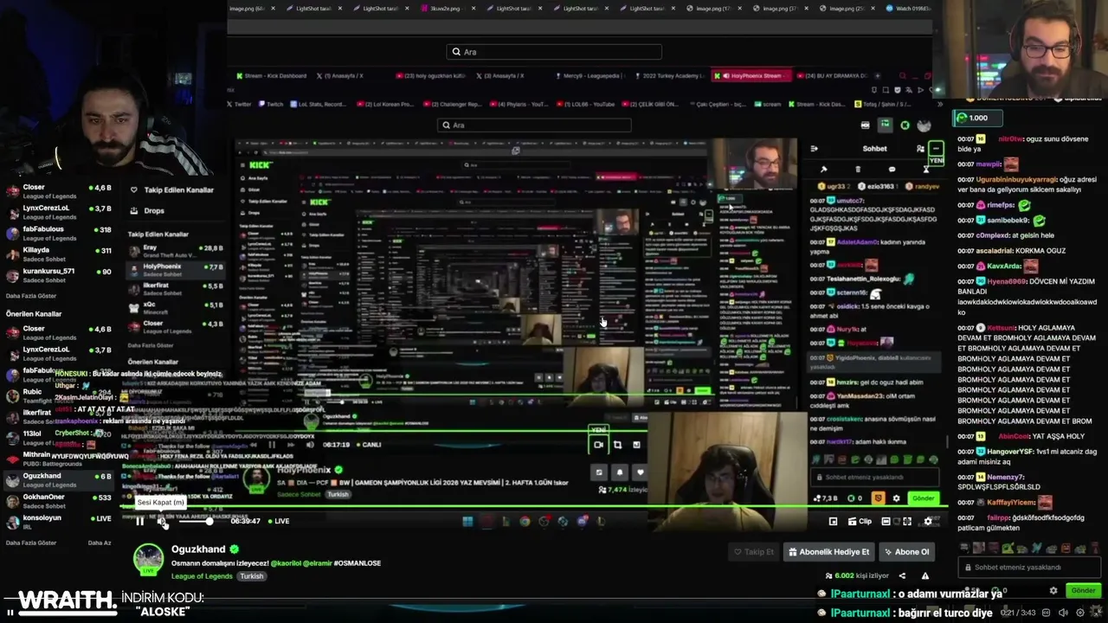Screen dimensions: 1108x623
Task: Toggle theater mode in the Kick player
Action: pos(886,522)
